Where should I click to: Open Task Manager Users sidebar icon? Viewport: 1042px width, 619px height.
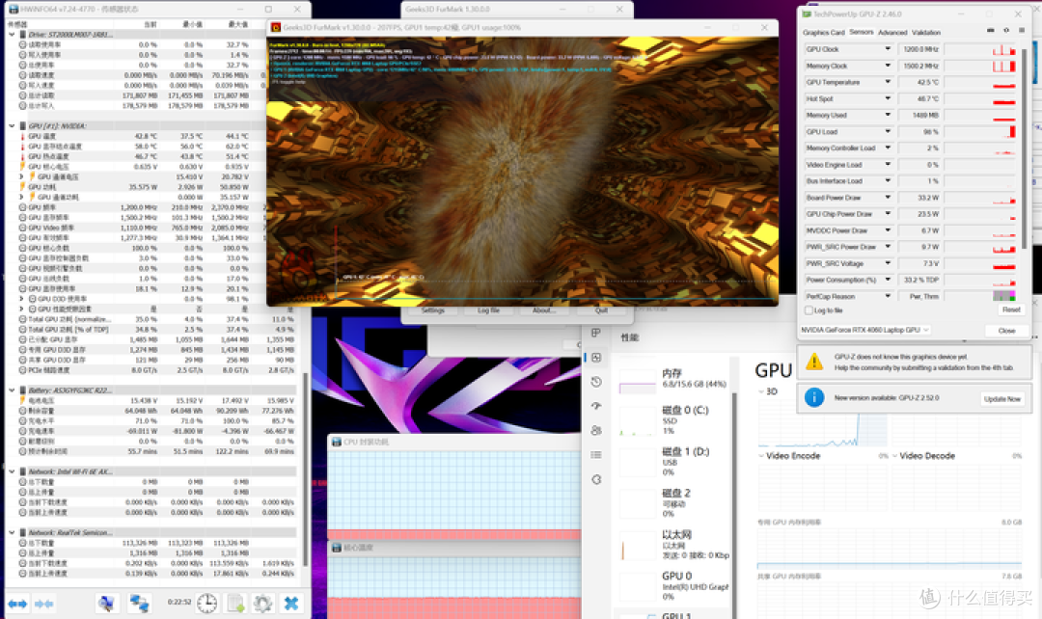(x=596, y=430)
